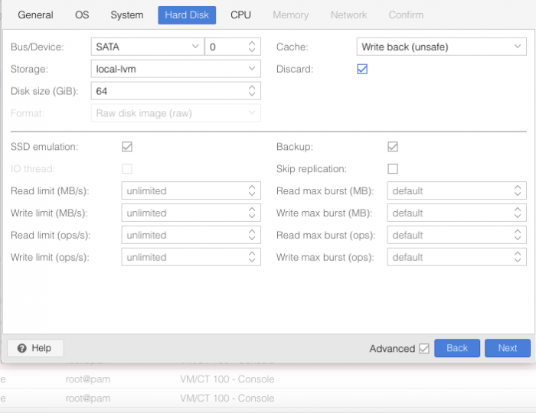Click the device number spinner arrows
This screenshot has width=536, height=413.
252,47
